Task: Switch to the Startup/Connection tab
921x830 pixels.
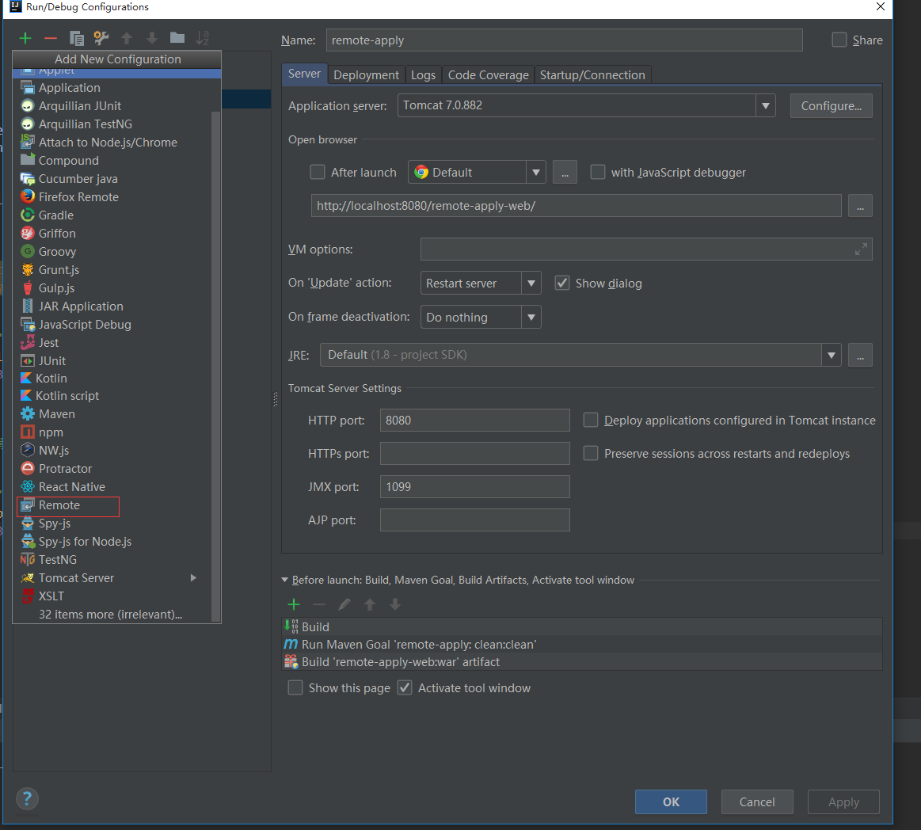Action: pyautogui.click(x=592, y=75)
